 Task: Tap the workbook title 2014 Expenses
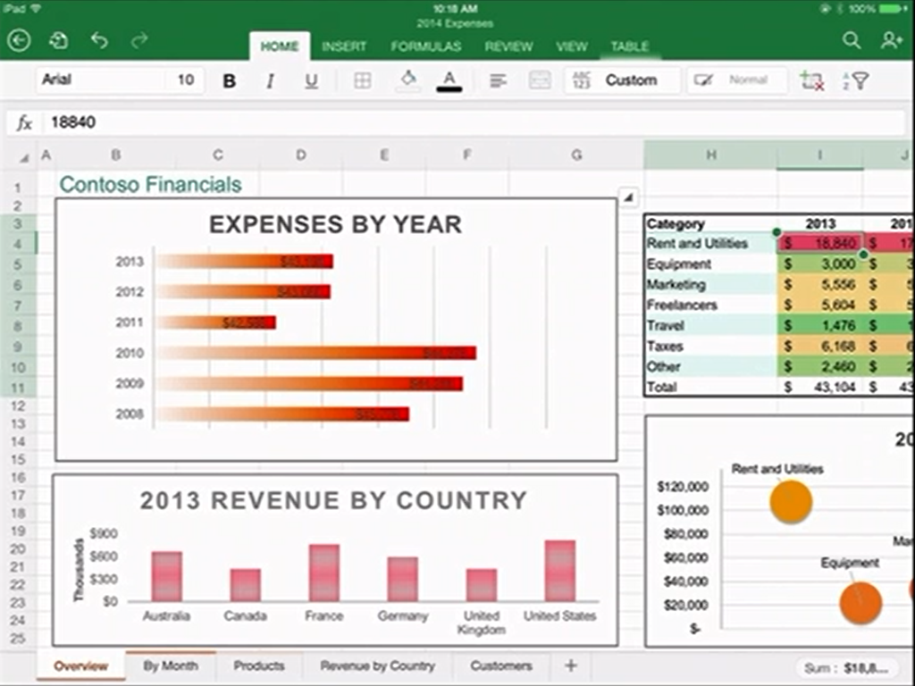(x=455, y=23)
